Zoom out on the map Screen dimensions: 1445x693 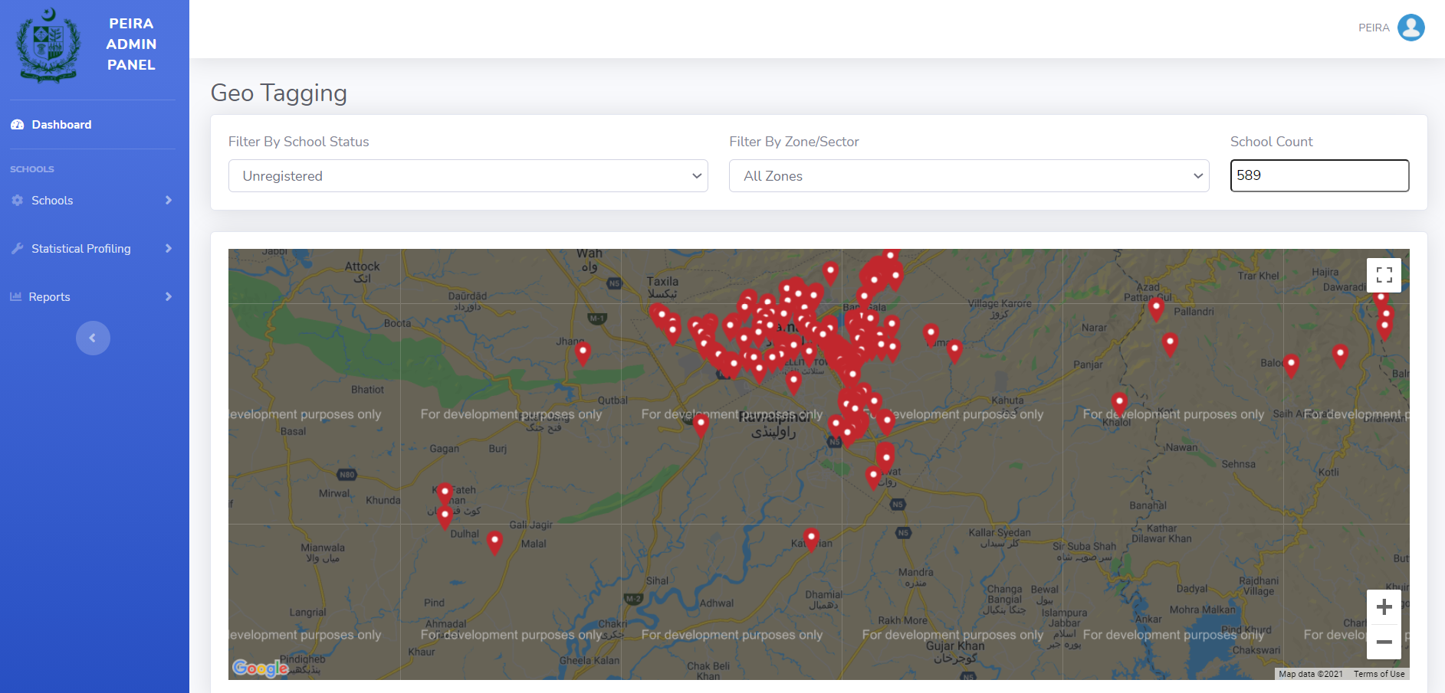pyautogui.click(x=1384, y=642)
